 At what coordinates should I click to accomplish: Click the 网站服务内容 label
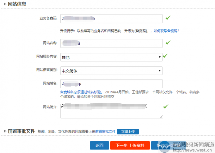tap(47, 56)
